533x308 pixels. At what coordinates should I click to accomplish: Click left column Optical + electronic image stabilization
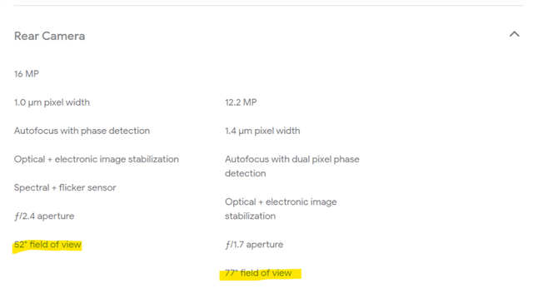(x=97, y=159)
